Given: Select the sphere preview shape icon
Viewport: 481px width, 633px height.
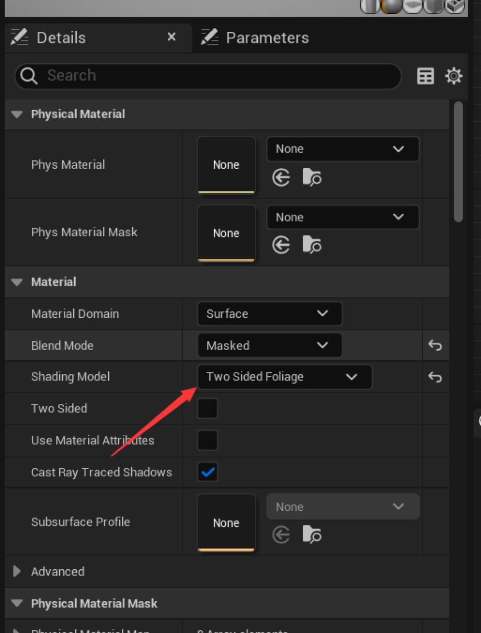Looking at the screenshot, I should [391, 6].
